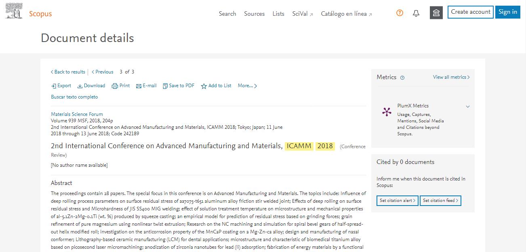Open Lists in top navigation

pos(278,14)
